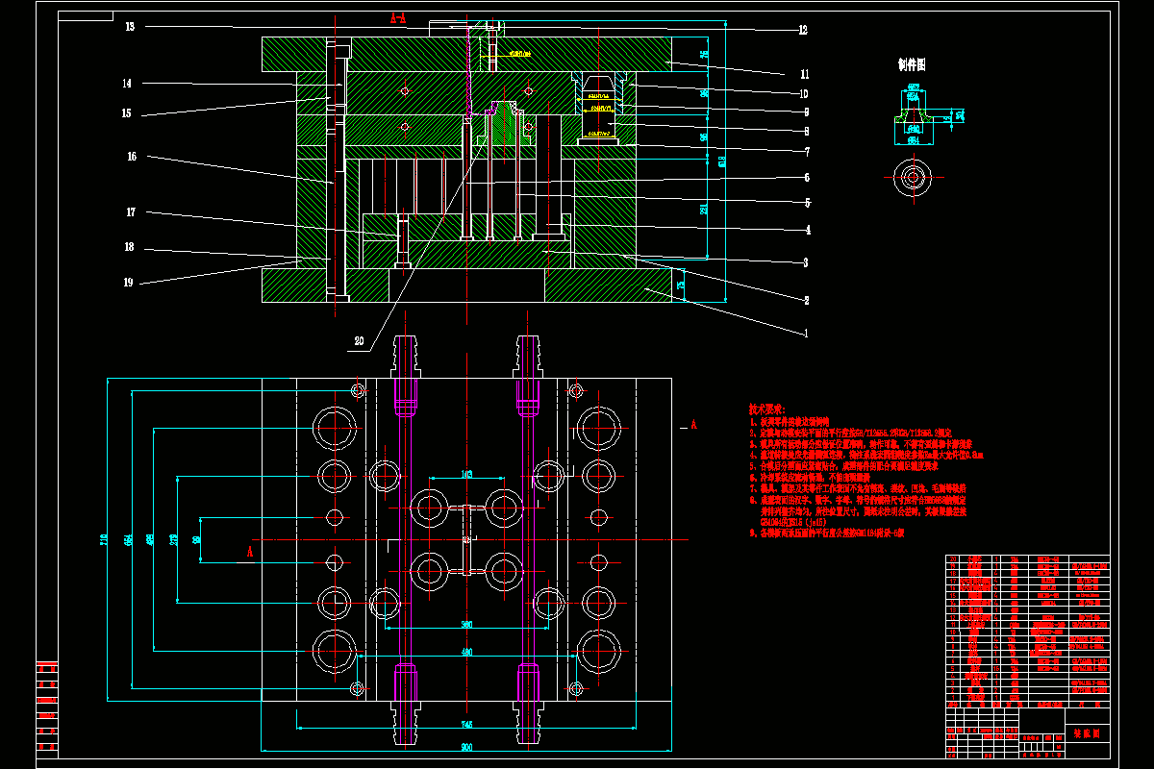The image size is (1154, 769).
Task: Click the part callout number 14
Action: click(127, 84)
